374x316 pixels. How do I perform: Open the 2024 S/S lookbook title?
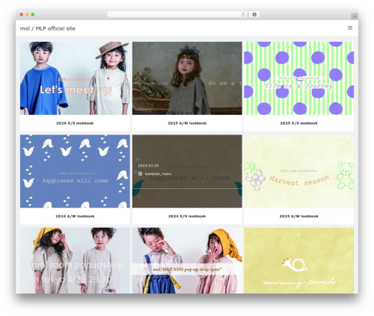[187, 216]
